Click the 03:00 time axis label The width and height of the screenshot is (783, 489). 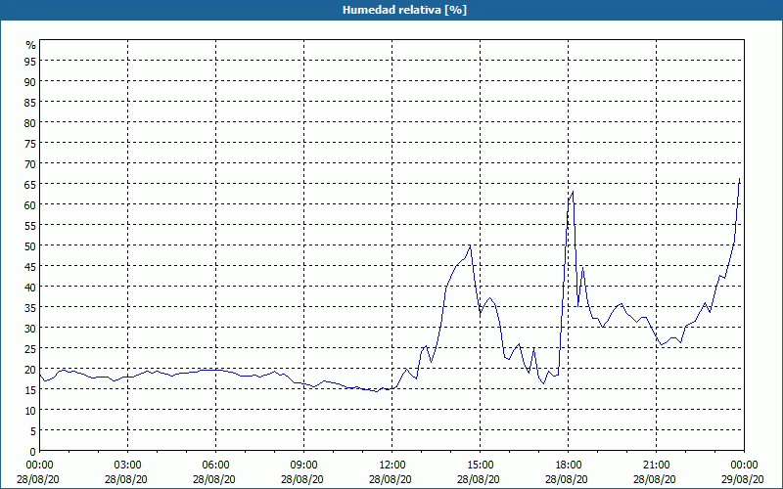127,466
